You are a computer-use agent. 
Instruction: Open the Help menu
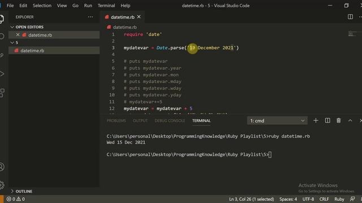(126, 6)
